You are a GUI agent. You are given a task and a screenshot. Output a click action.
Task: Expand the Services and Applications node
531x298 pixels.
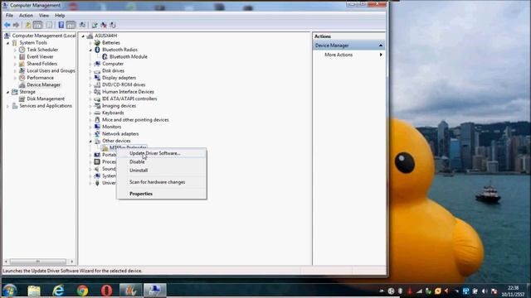coord(7,106)
